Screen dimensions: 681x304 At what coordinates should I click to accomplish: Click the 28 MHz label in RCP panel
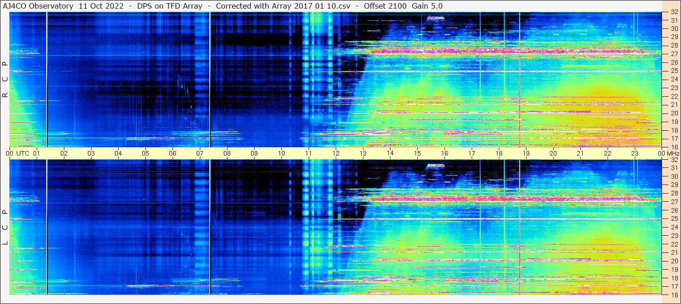674,46
